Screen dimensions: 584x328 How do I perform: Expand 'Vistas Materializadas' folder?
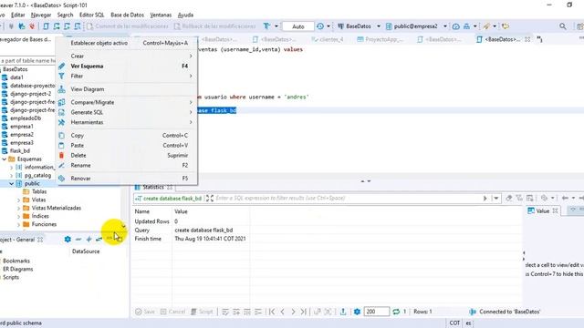pos(18,209)
